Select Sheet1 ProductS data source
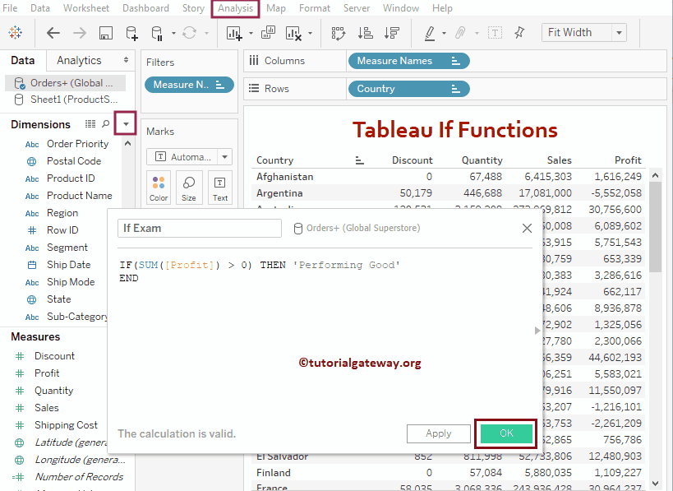This screenshot has width=673, height=491. [x=66, y=100]
